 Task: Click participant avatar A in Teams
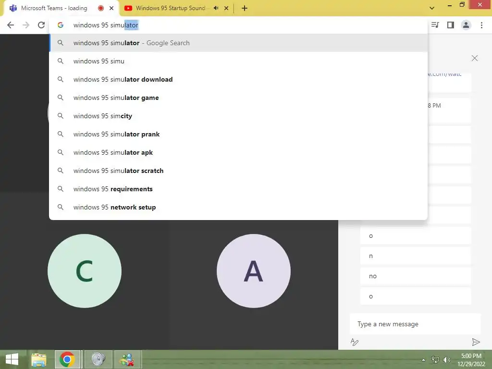point(254,271)
